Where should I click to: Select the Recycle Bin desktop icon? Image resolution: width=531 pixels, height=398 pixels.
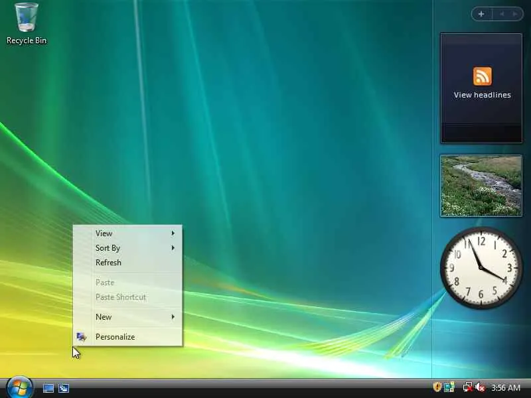[x=27, y=24]
